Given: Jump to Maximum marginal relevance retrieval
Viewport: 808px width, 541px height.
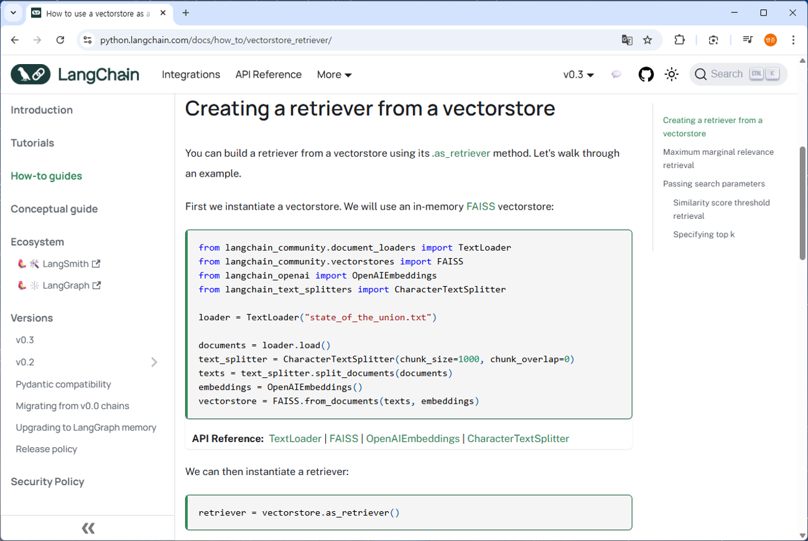Looking at the screenshot, I should (718, 159).
